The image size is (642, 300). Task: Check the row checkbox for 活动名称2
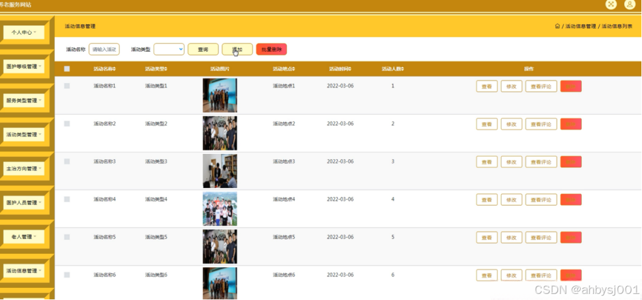coord(67,124)
